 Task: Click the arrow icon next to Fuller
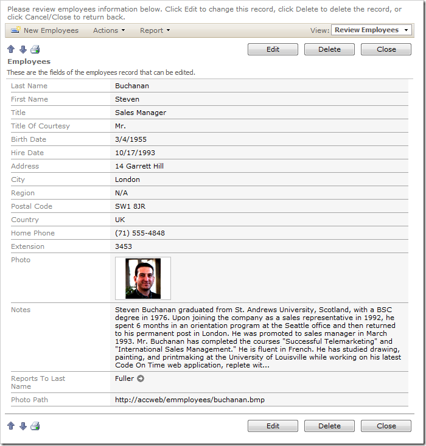141,378
